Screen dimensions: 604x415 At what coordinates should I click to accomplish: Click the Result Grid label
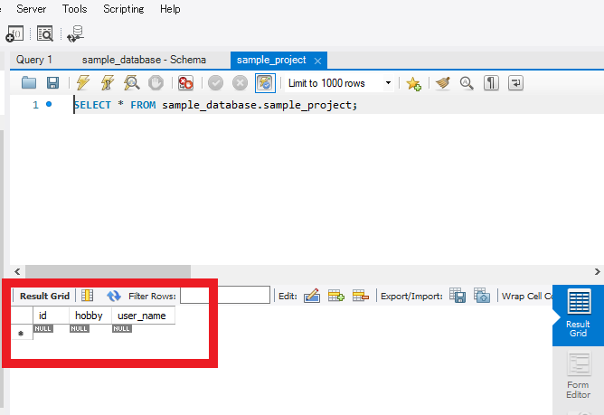44,296
